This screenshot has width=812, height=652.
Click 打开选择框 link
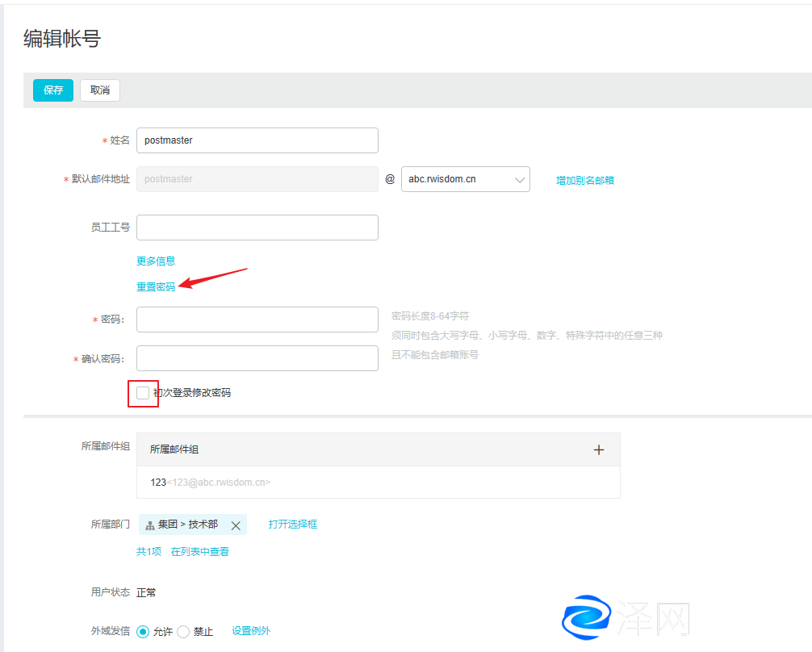click(x=292, y=525)
